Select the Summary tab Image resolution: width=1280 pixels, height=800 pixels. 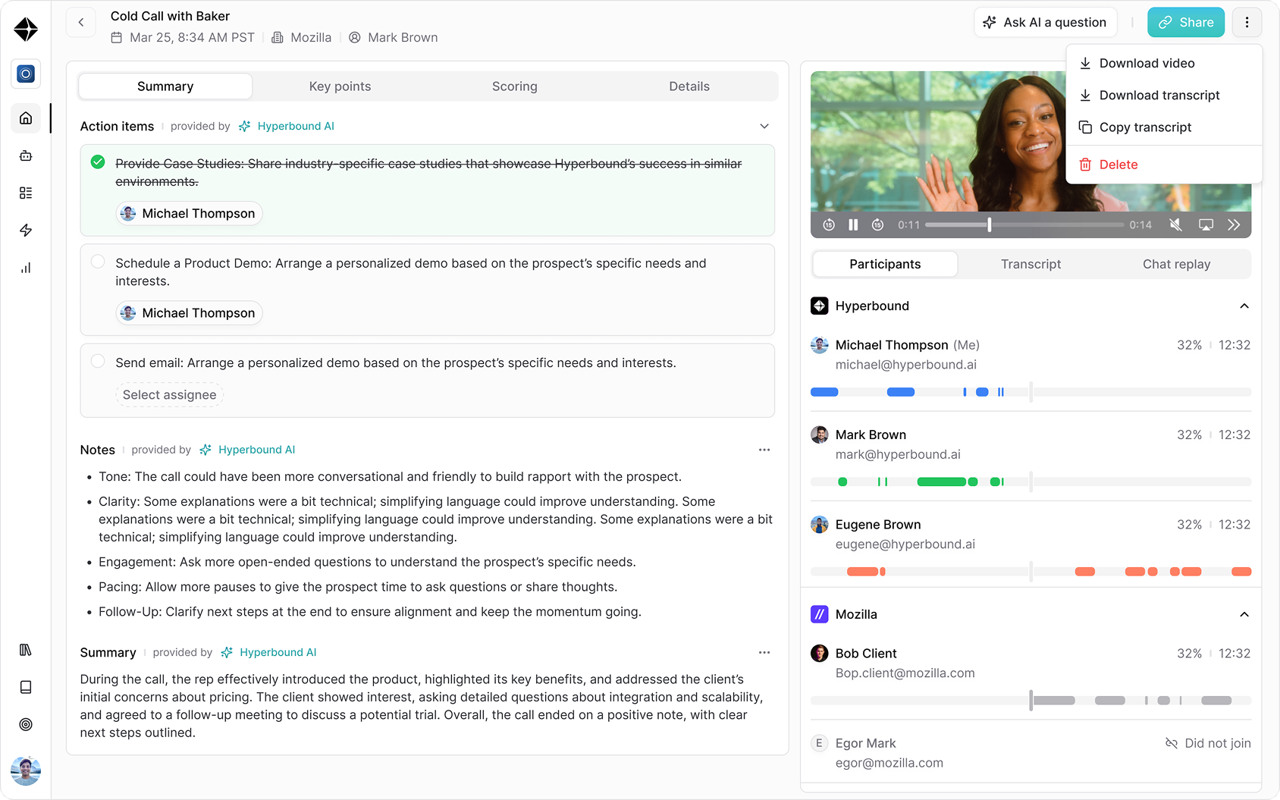click(165, 86)
